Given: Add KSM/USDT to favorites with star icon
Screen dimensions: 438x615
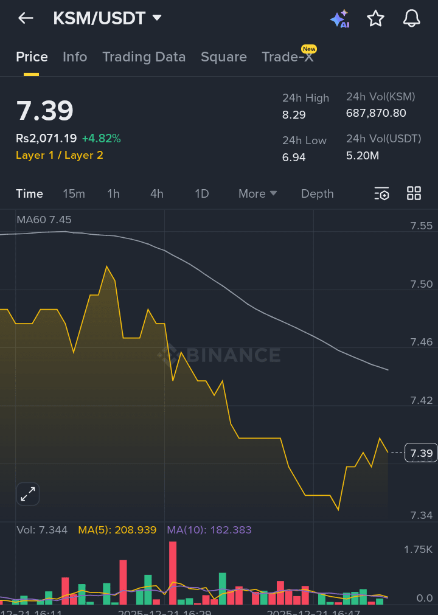Looking at the screenshot, I should 375,18.
